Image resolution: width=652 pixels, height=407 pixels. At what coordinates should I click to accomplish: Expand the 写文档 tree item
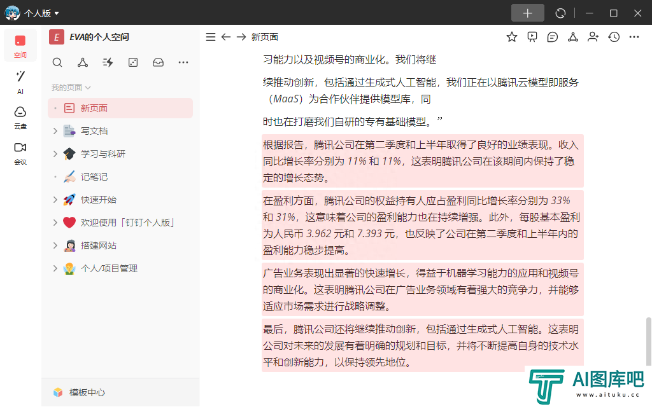point(55,131)
